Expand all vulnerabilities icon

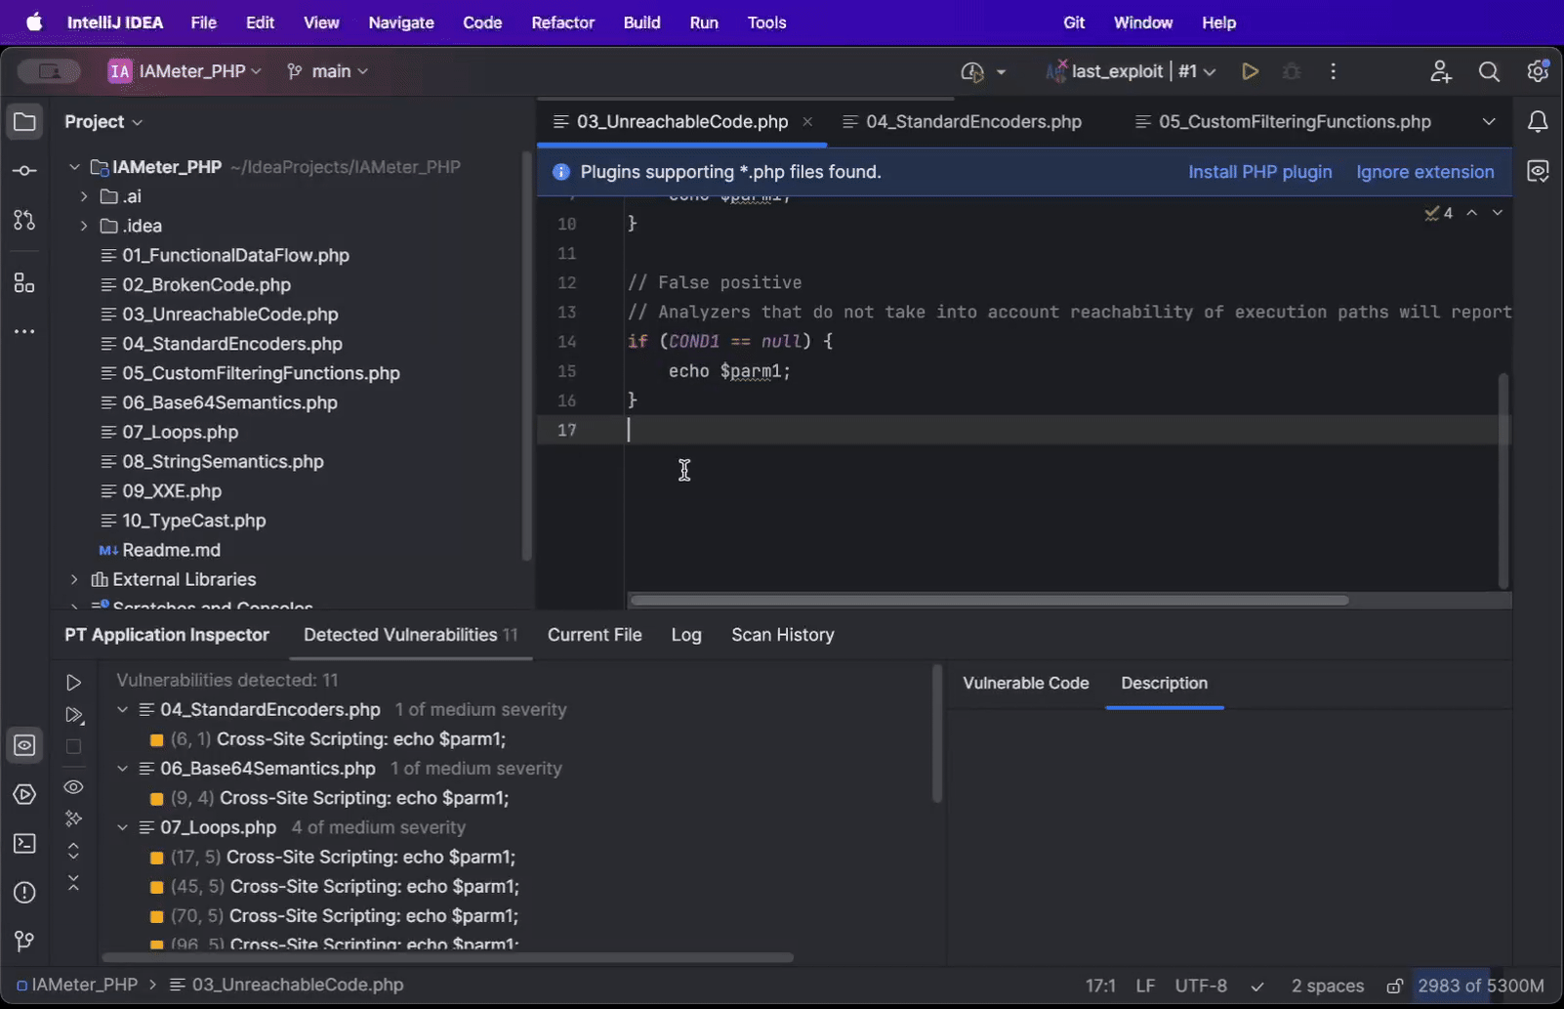73,851
